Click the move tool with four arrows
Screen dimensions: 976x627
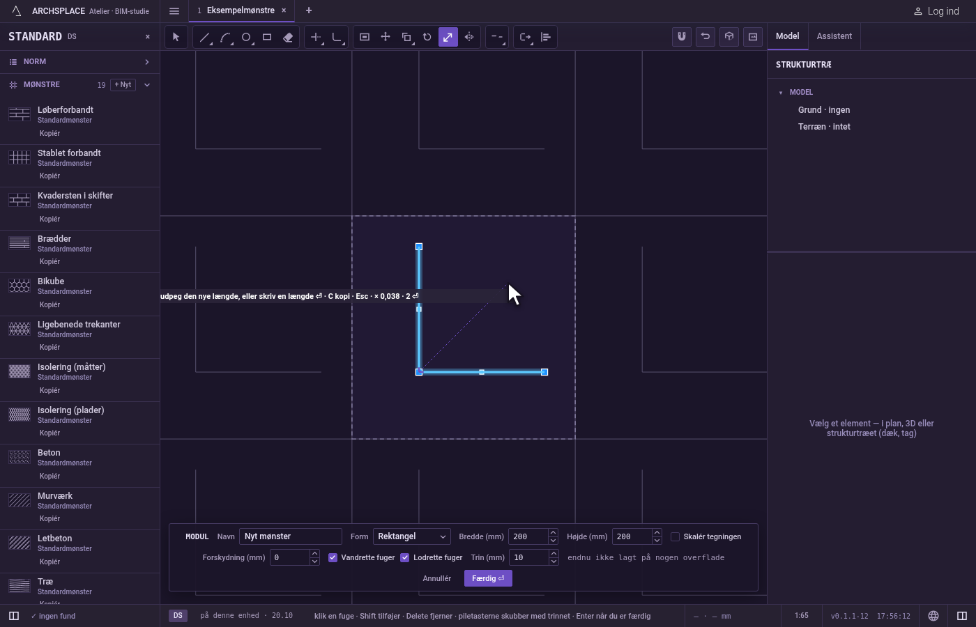(x=386, y=37)
